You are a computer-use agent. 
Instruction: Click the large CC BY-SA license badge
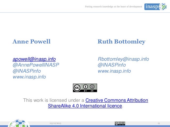coord(85,88)
